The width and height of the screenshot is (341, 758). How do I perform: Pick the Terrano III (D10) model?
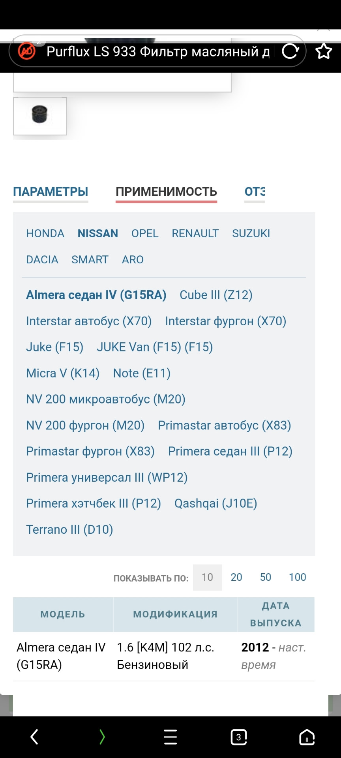point(69,529)
